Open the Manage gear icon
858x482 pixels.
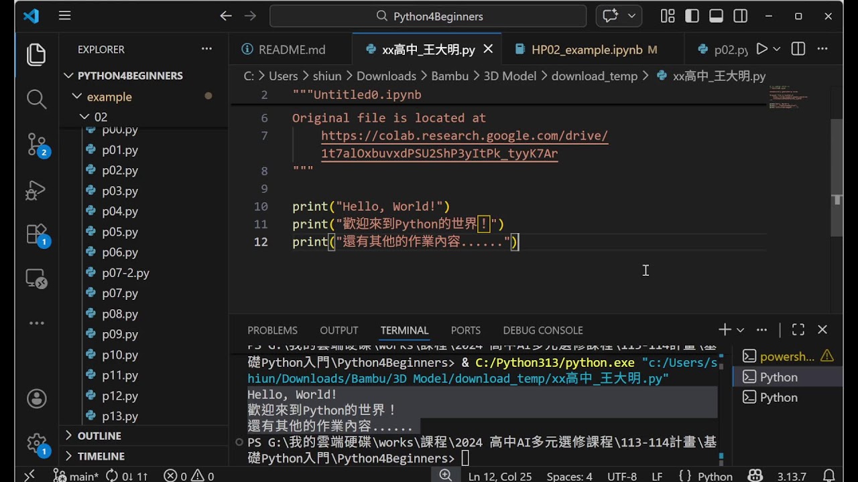tap(36, 444)
